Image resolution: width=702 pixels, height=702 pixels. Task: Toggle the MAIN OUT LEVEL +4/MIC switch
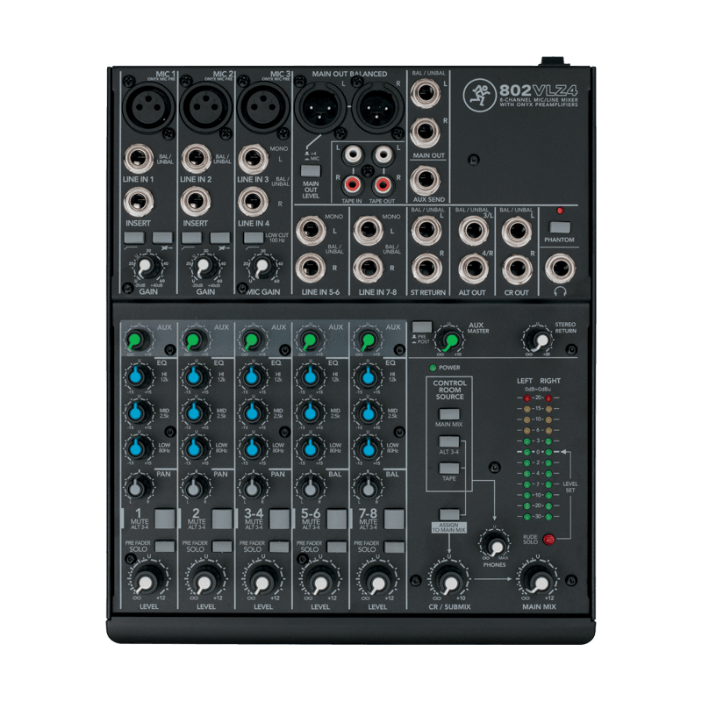311,171
